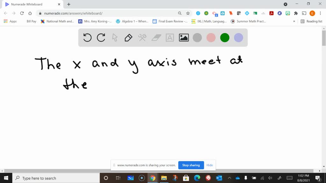
Task: Open Summer Math Practice bookmark
Action: [248, 21]
